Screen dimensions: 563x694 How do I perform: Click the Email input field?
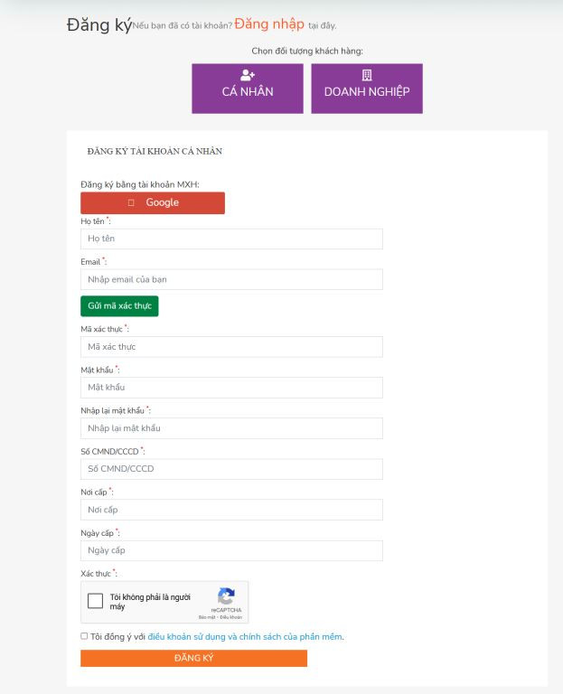click(231, 279)
